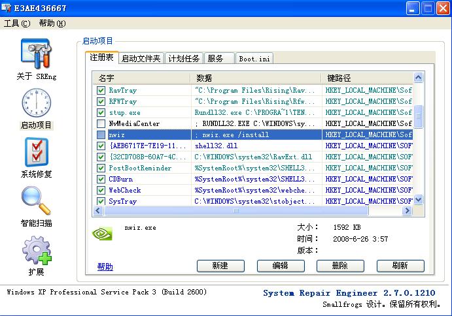The width and height of the screenshot is (452, 316).
Task: Click the nwiz.exe file name label
Action: 140,228
